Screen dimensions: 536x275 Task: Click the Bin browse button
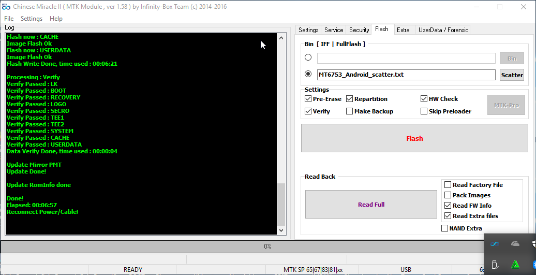512,59
